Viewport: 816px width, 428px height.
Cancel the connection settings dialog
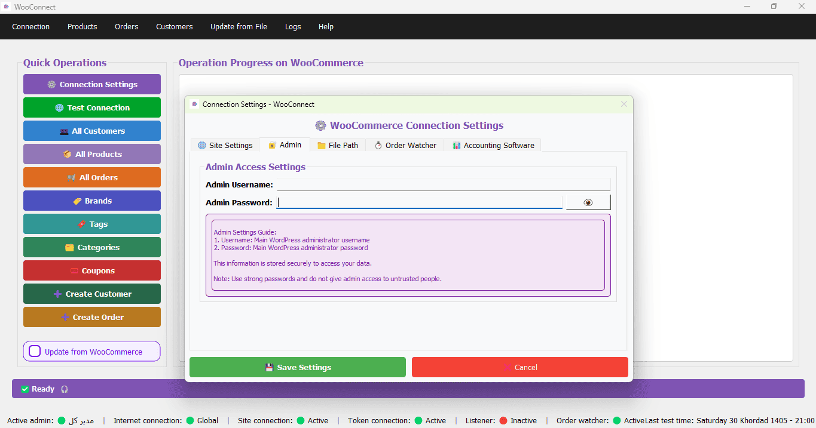(520, 367)
